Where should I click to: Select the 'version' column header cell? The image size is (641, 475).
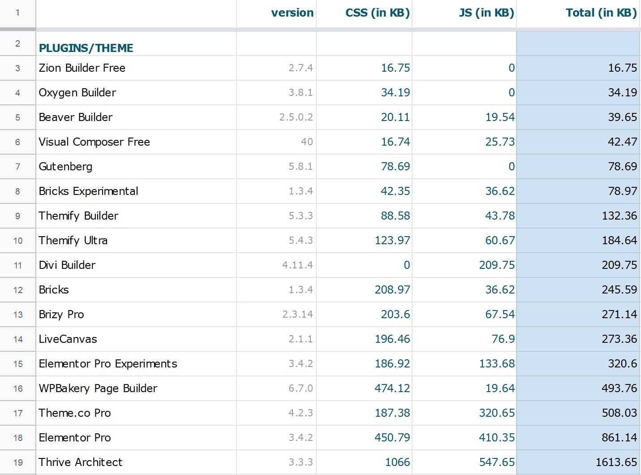click(276, 13)
